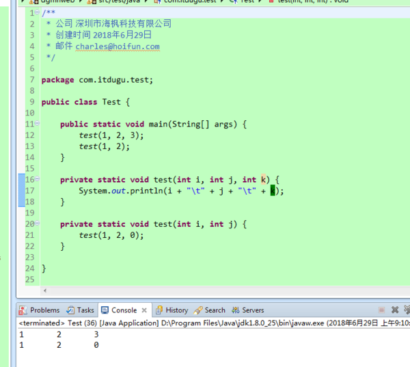Click the closing brace on line 24
Viewport: 410px width, 367px height.
coord(44,269)
